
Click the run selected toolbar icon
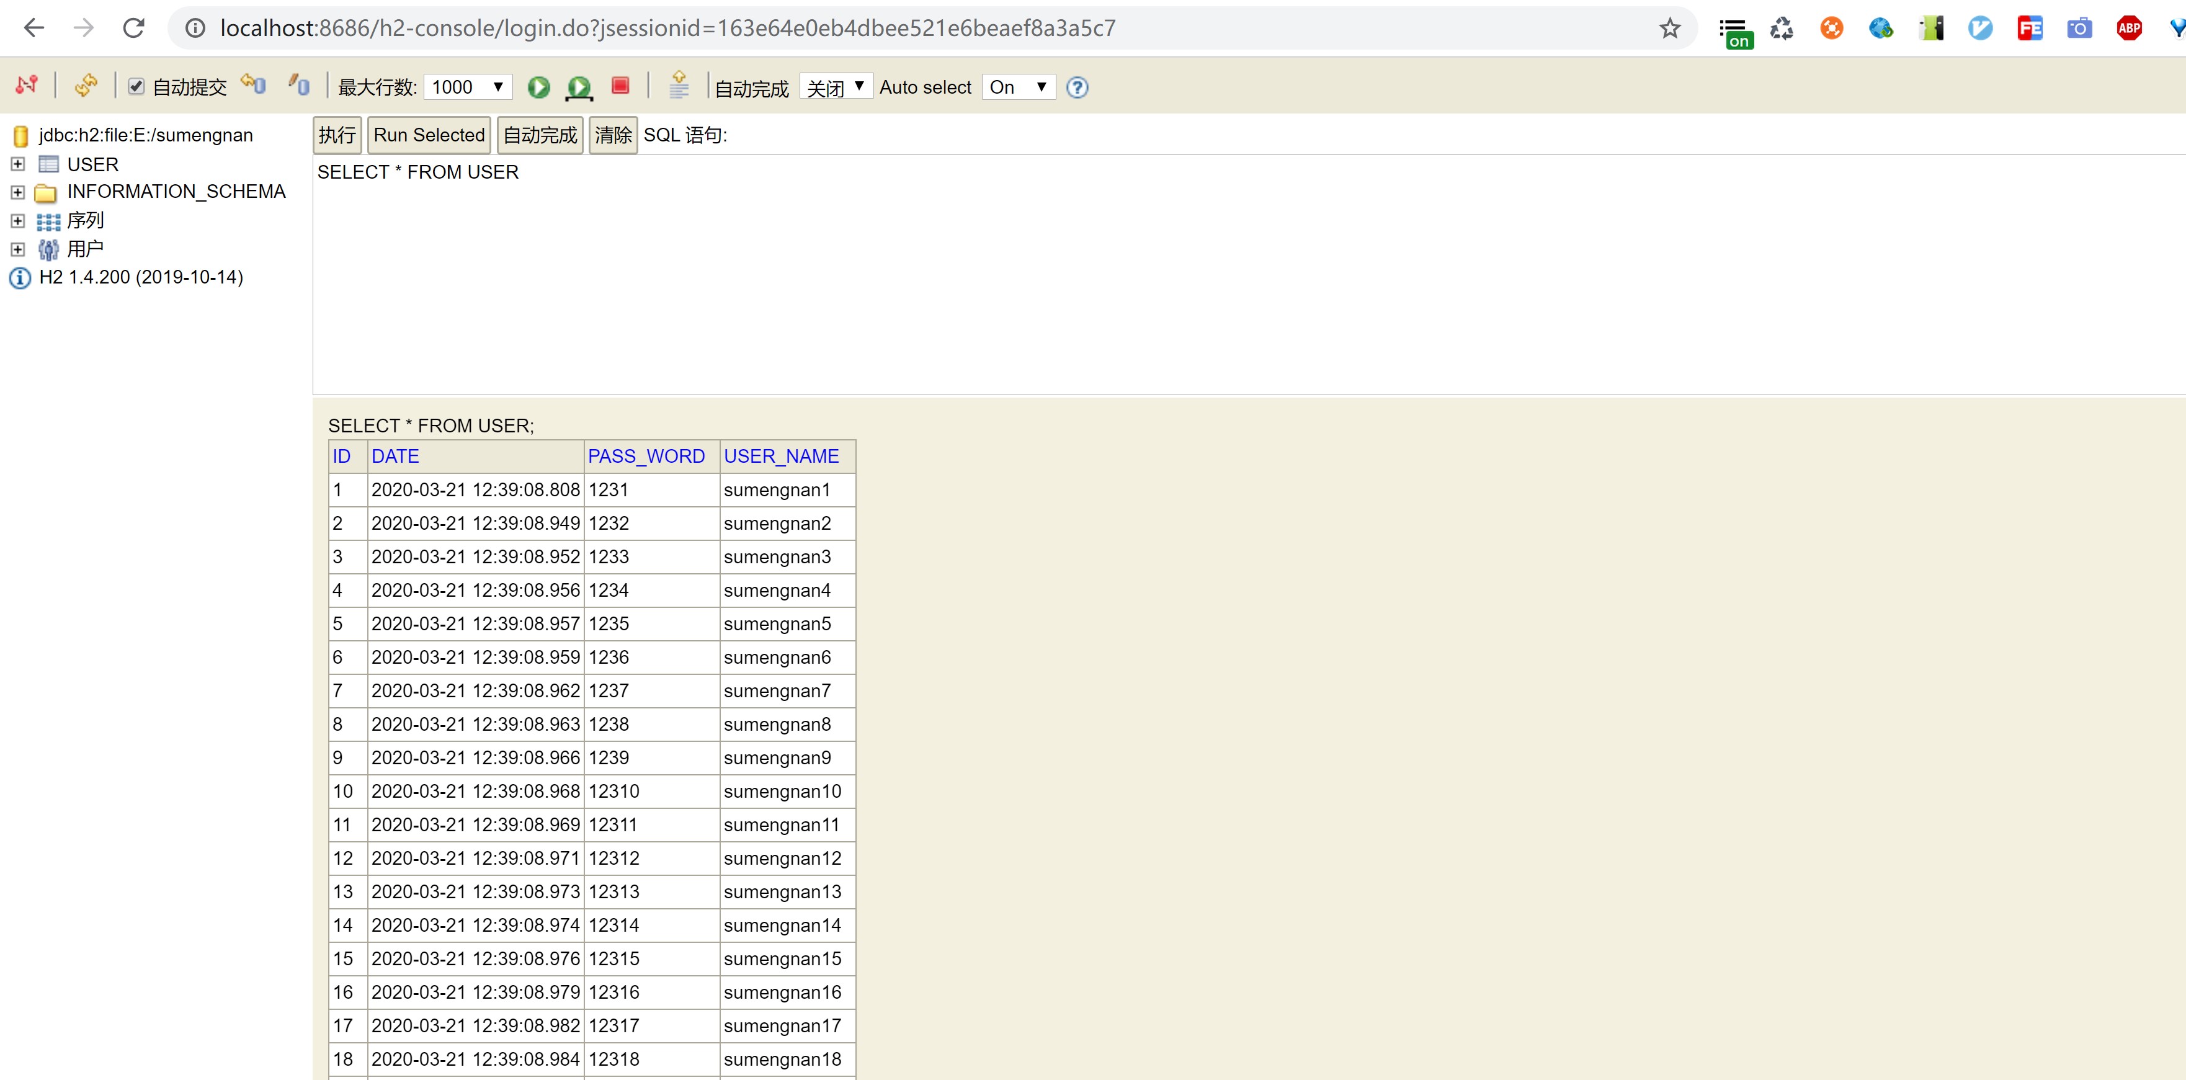tap(579, 86)
